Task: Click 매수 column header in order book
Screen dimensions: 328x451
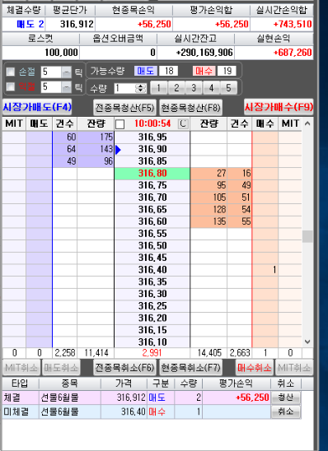Action: point(265,124)
